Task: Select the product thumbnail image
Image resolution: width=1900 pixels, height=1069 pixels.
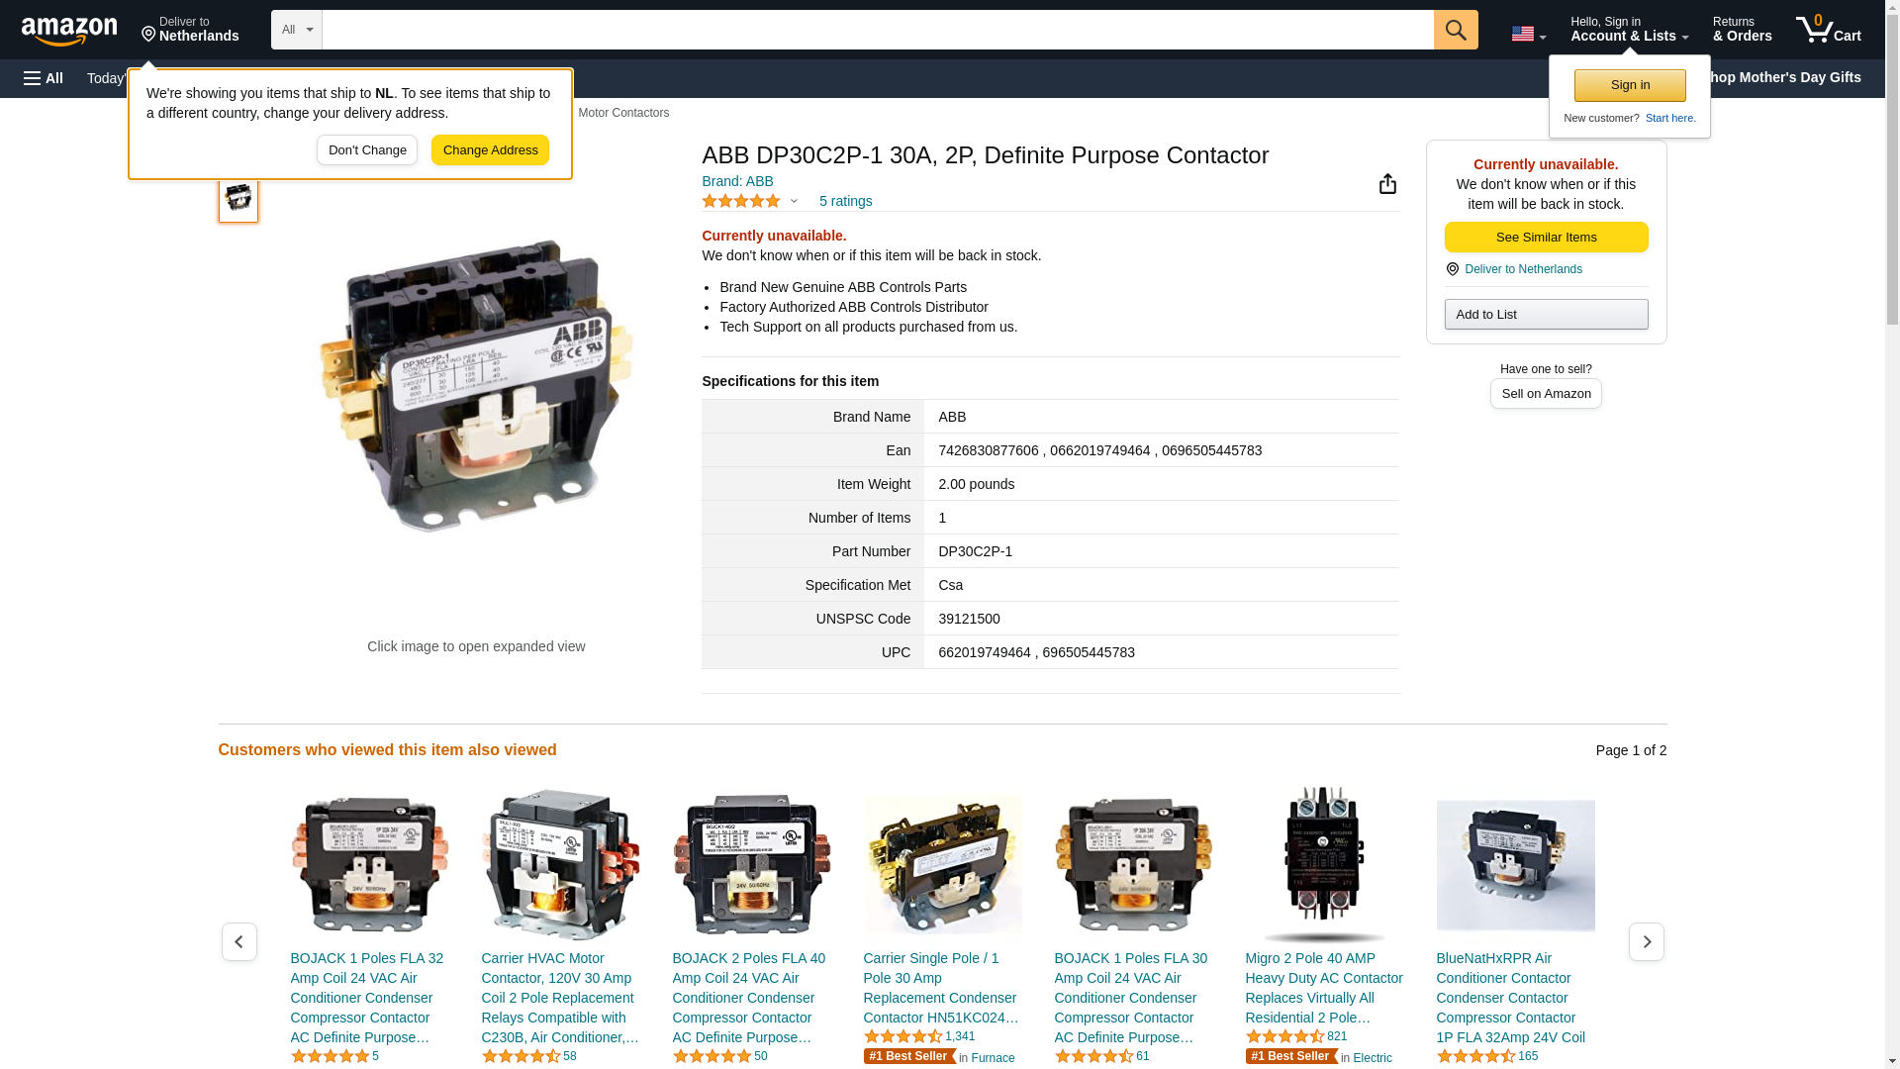Action: click(238, 198)
